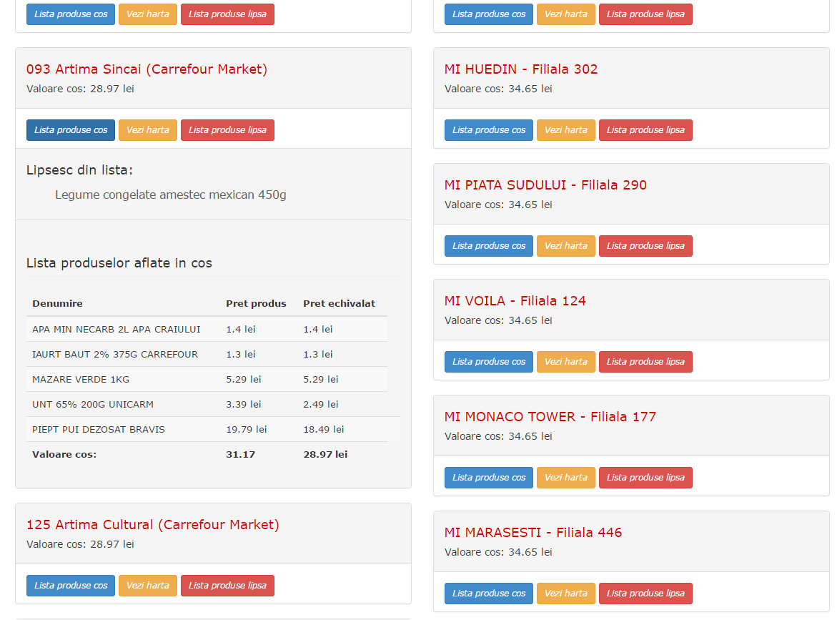Open MI MARASESTI - Filiala 446 title
The width and height of the screenshot is (837, 620).
point(533,533)
